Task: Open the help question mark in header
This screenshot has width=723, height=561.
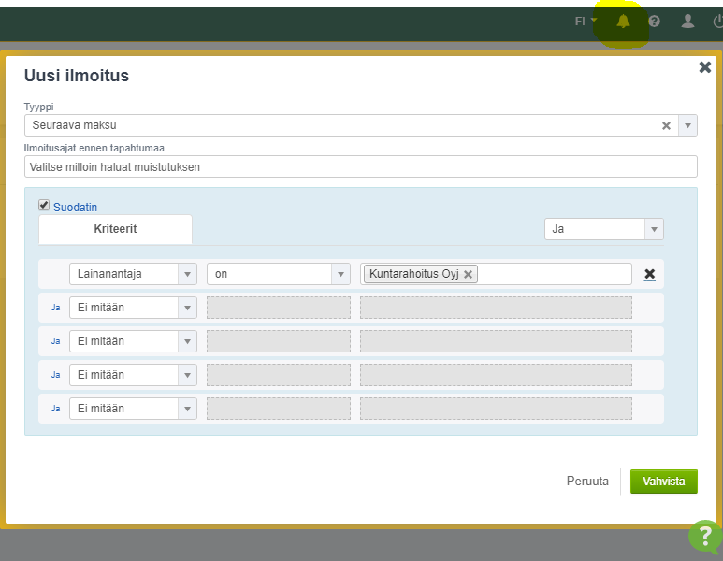Action: pos(654,22)
